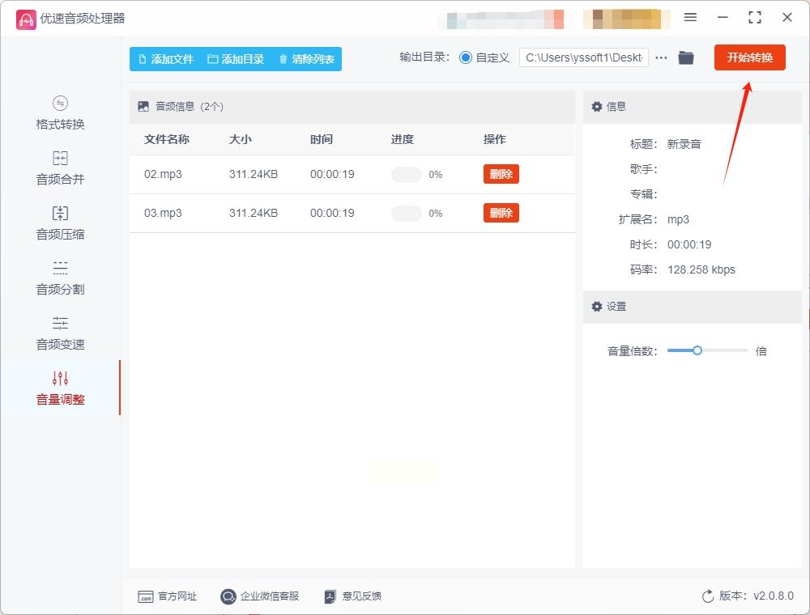Click the 专辑 label in info panel

[x=643, y=194]
